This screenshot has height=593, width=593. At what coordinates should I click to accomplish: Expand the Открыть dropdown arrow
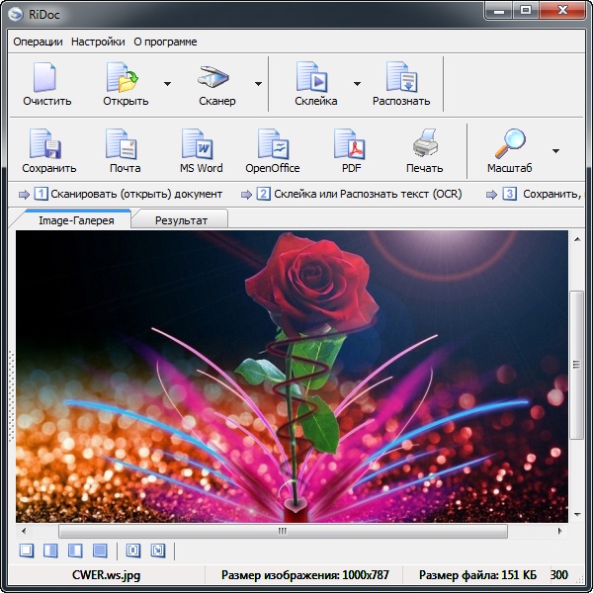167,84
